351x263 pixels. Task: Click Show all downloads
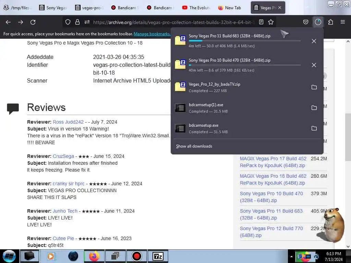[x=194, y=146]
